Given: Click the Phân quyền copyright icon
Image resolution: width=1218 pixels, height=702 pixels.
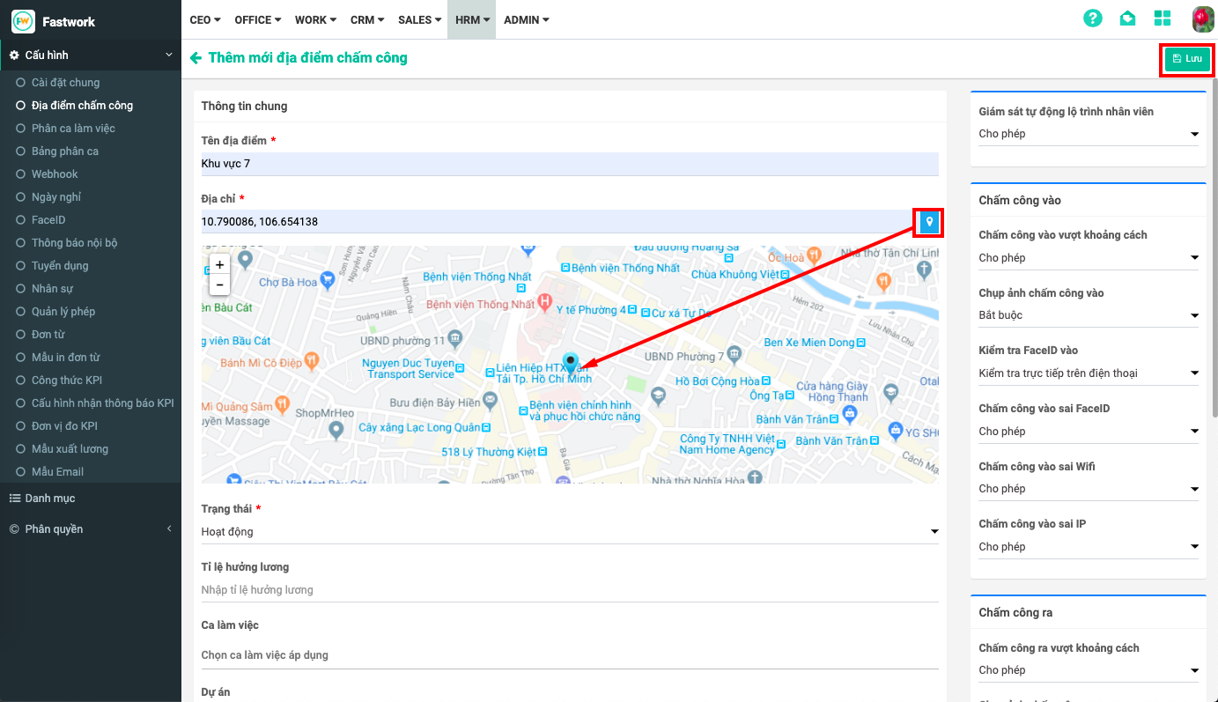Looking at the screenshot, I should tap(14, 529).
